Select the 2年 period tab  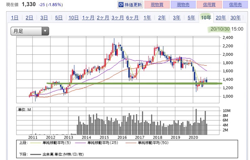(x=162, y=18)
